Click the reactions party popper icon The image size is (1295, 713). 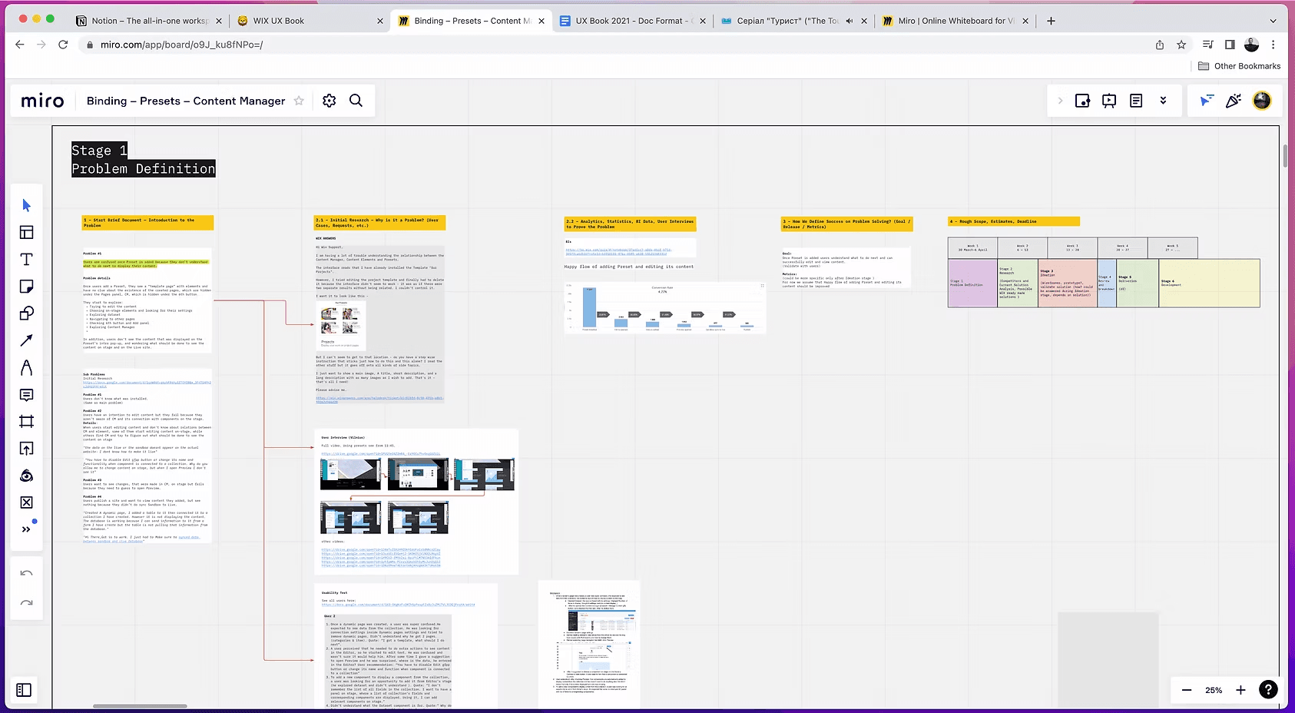click(1234, 101)
